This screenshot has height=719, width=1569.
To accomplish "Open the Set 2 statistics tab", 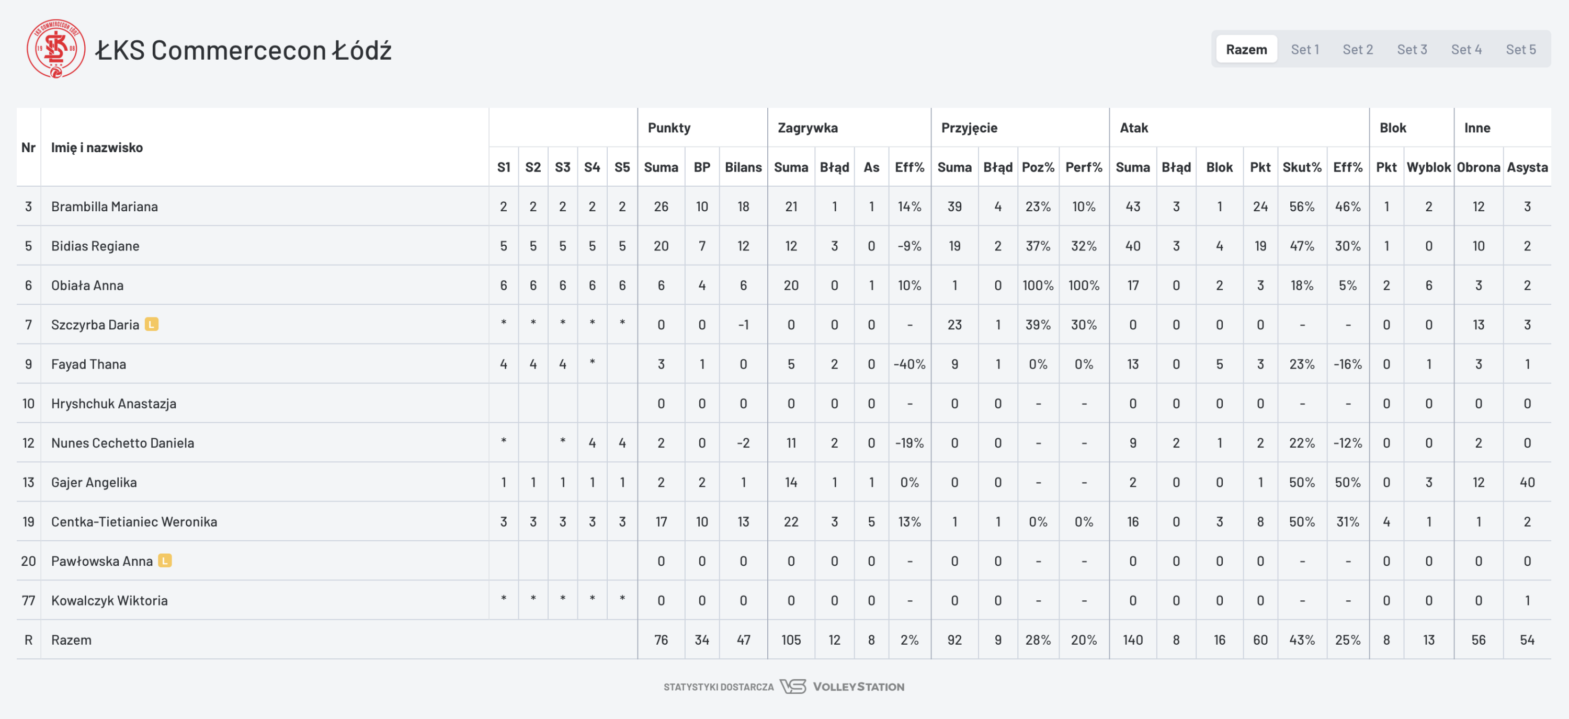I will 1358,49.
